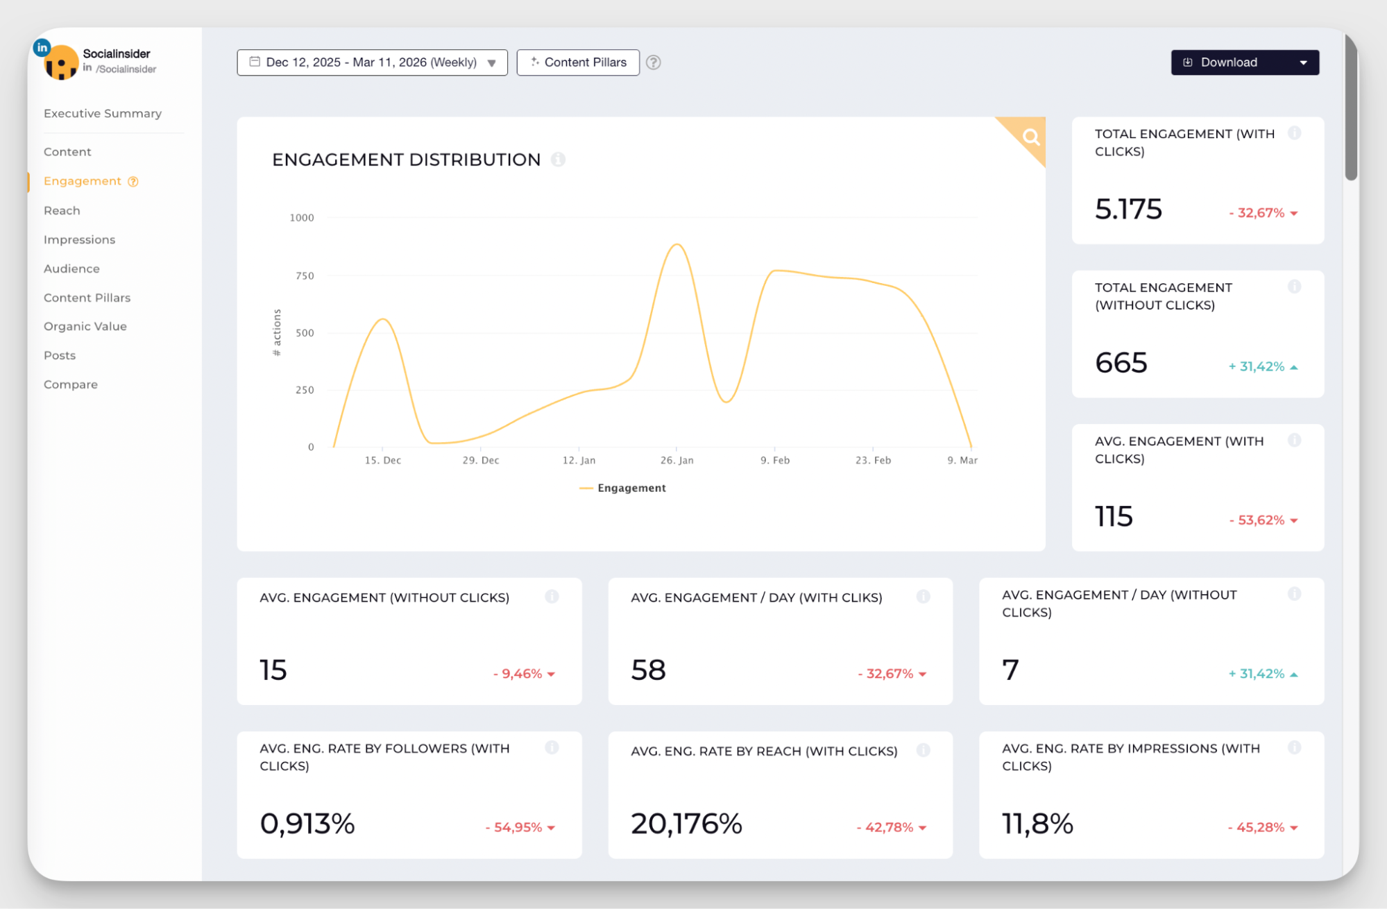Click the sparkle icon in Content Pillars button
This screenshot has width=1387, height=909.
[x=534, y=62]
